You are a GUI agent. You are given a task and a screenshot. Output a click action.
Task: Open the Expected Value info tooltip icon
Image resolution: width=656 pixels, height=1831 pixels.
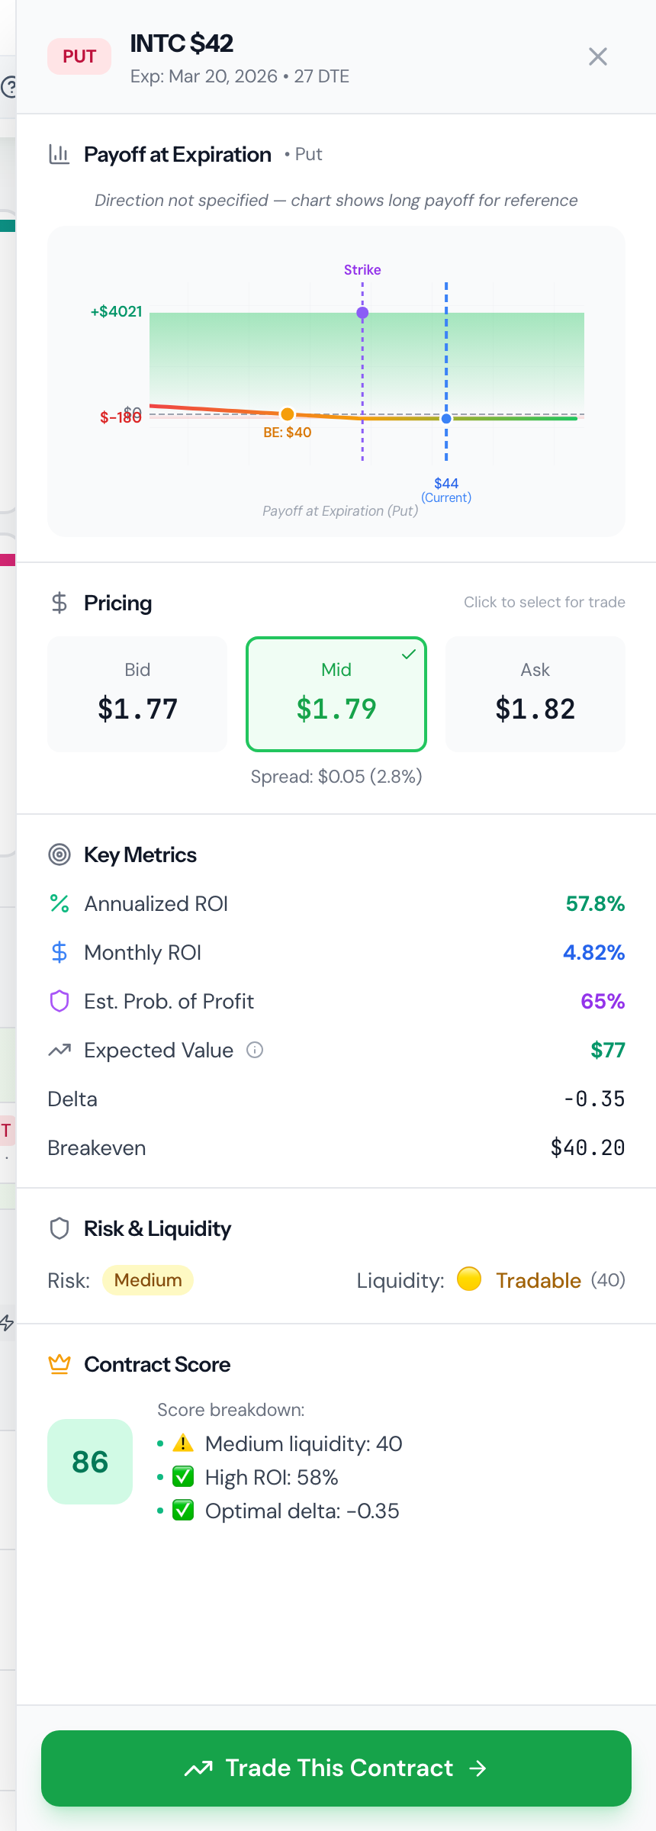point(255,1051)
